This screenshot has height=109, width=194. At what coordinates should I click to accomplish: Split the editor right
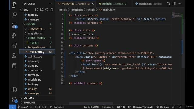pos(174,4)
